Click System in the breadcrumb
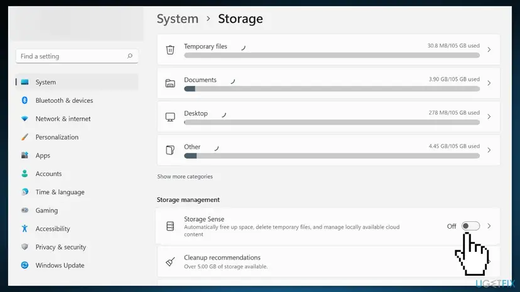The height and width of the screenshot is (292, 520). pos(178,19)
